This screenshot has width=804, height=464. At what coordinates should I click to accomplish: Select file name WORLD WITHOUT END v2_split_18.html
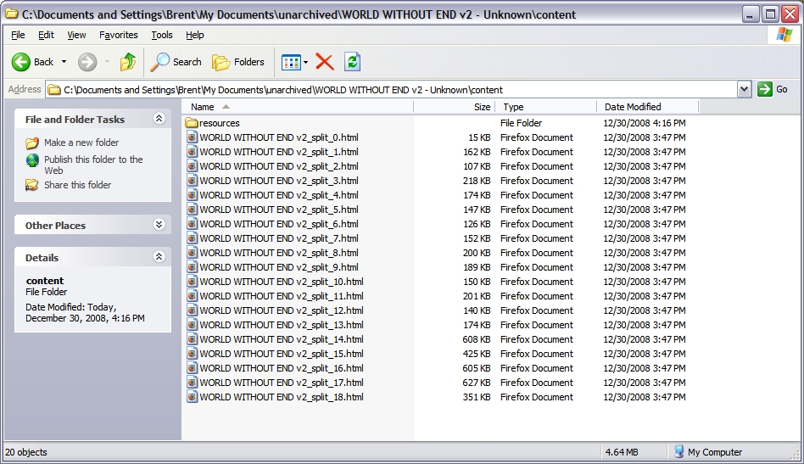pyautogui.click(x=282, y=397)
